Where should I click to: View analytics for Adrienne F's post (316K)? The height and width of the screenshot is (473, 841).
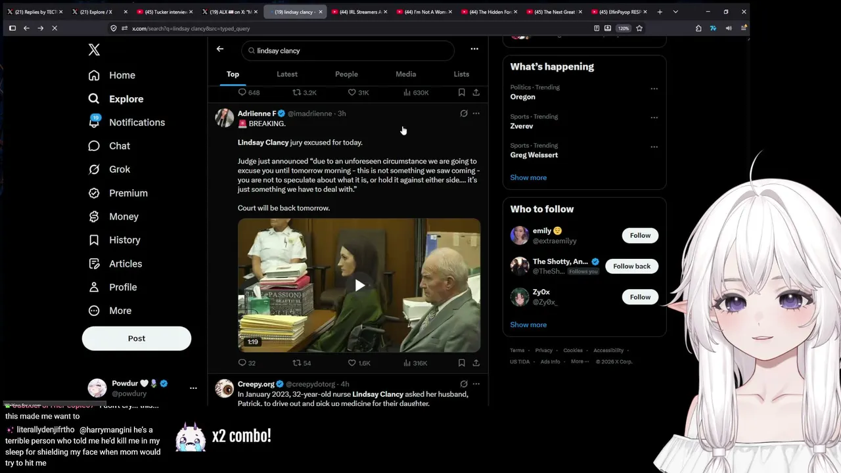point(415,363)
